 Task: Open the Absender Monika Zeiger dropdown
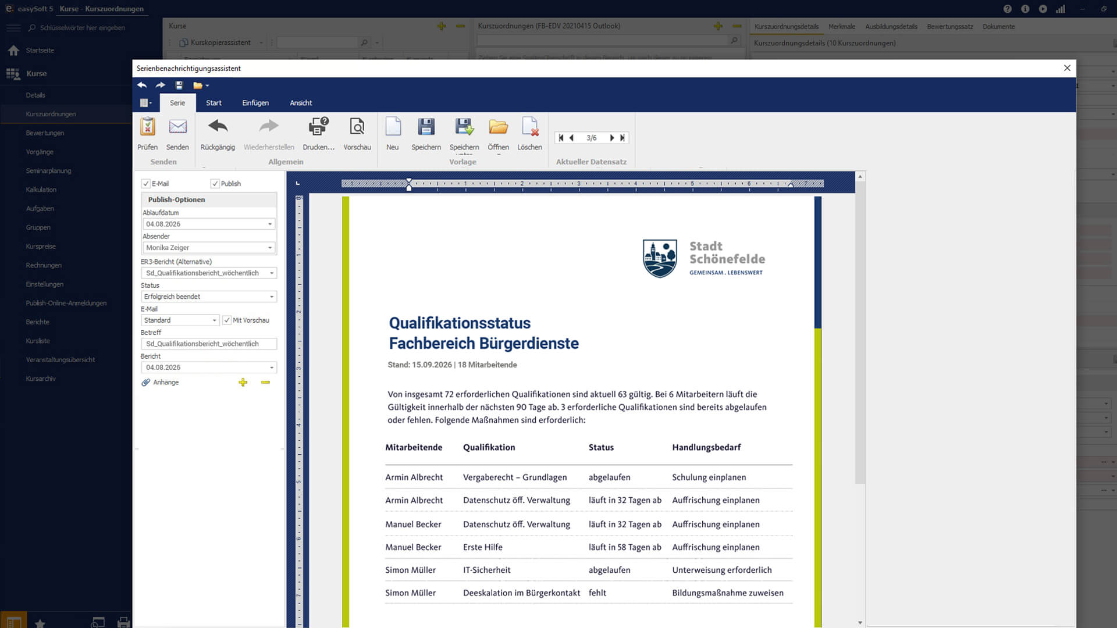point(270,248)
